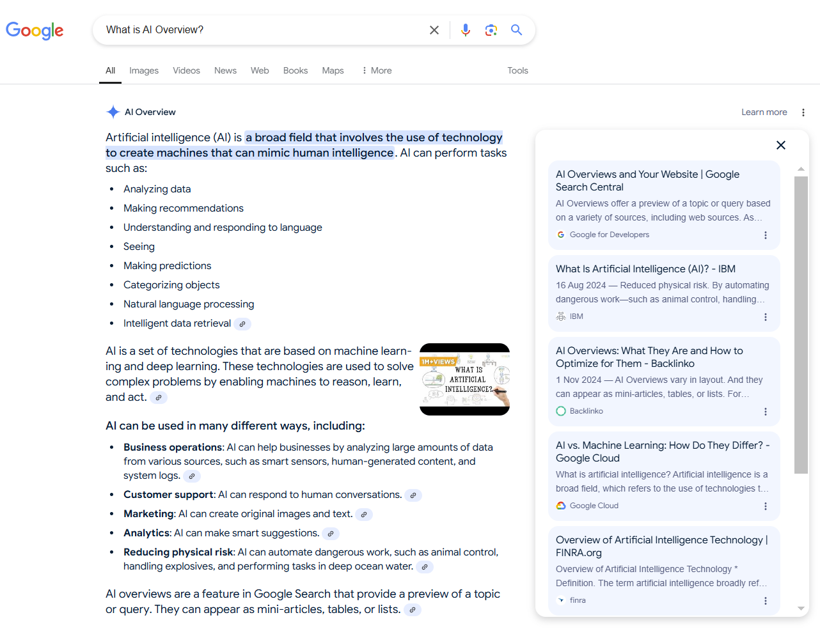Open source link after 'Intelligent data retrieval'
This screenshot has width=820, height=629.
point(242,324)
